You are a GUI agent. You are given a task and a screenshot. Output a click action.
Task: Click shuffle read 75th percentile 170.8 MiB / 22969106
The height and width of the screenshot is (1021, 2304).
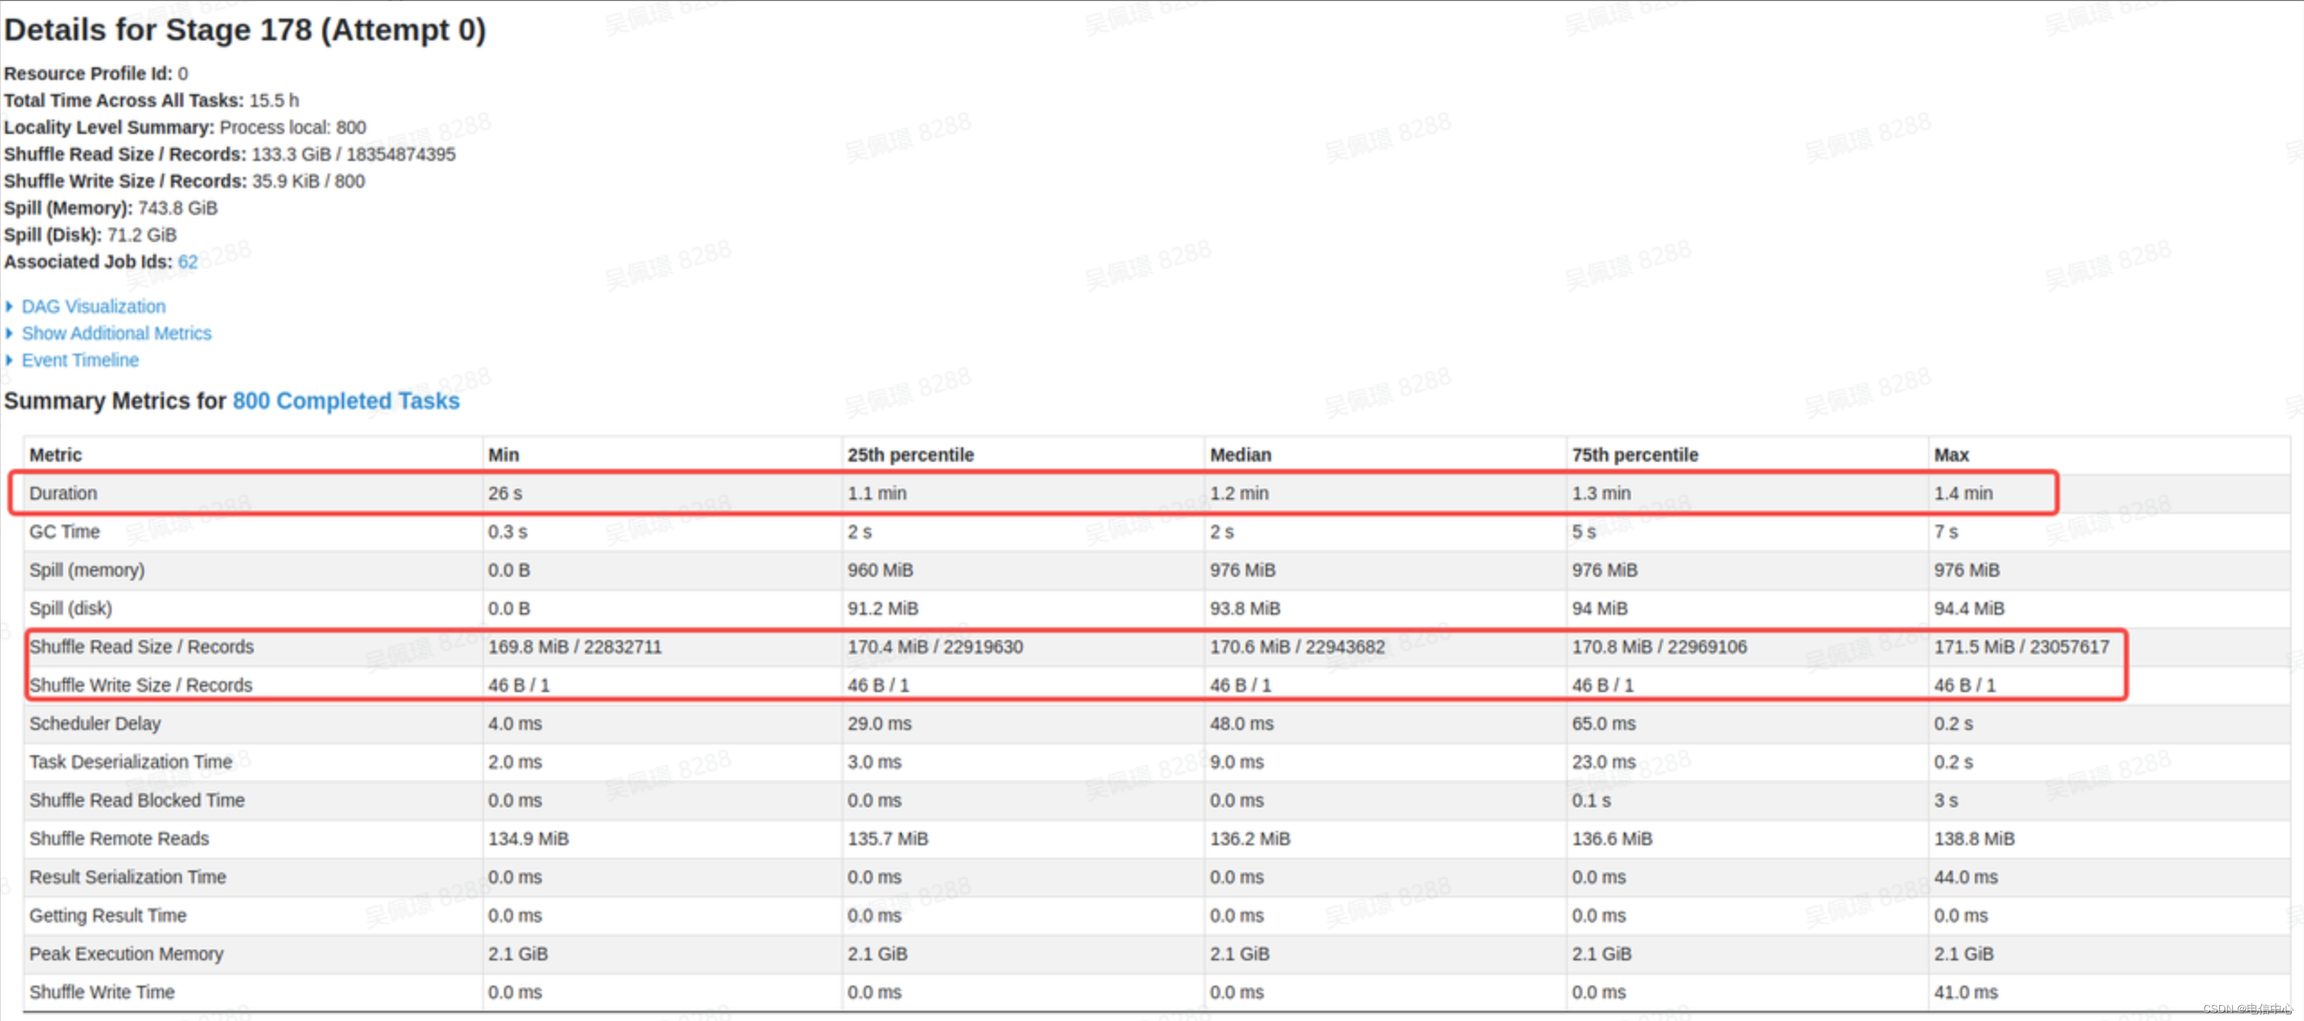[1659, 647]
